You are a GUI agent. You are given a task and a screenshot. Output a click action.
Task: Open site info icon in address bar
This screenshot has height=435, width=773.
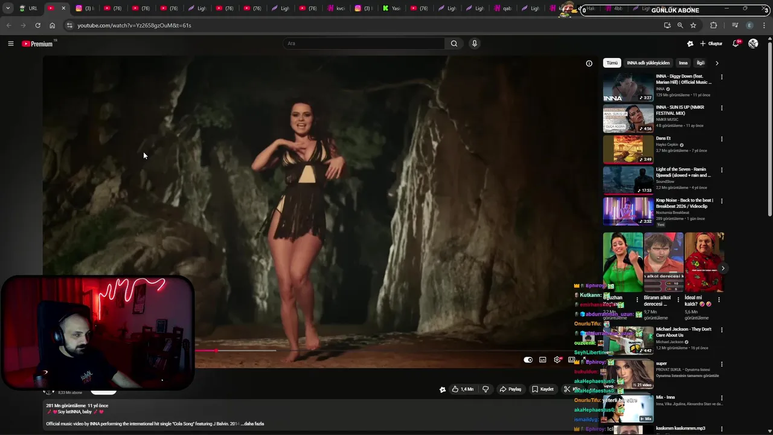[69, 25]
